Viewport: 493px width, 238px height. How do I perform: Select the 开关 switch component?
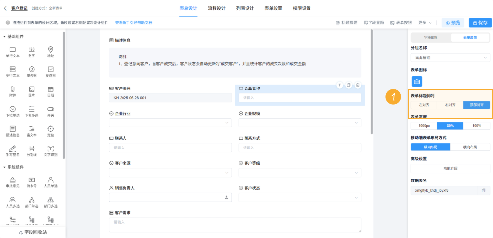(x=50, y=112)
